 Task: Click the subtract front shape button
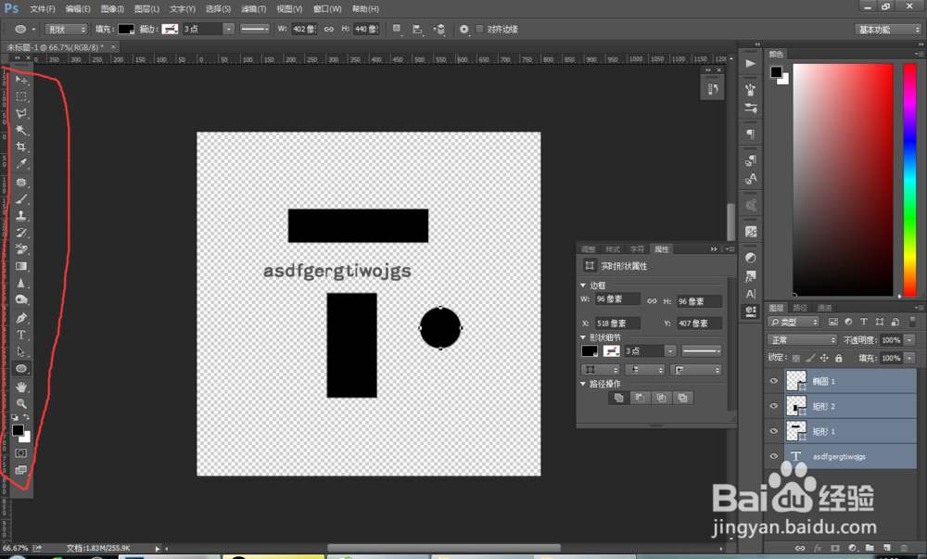(x=640, y=398)
